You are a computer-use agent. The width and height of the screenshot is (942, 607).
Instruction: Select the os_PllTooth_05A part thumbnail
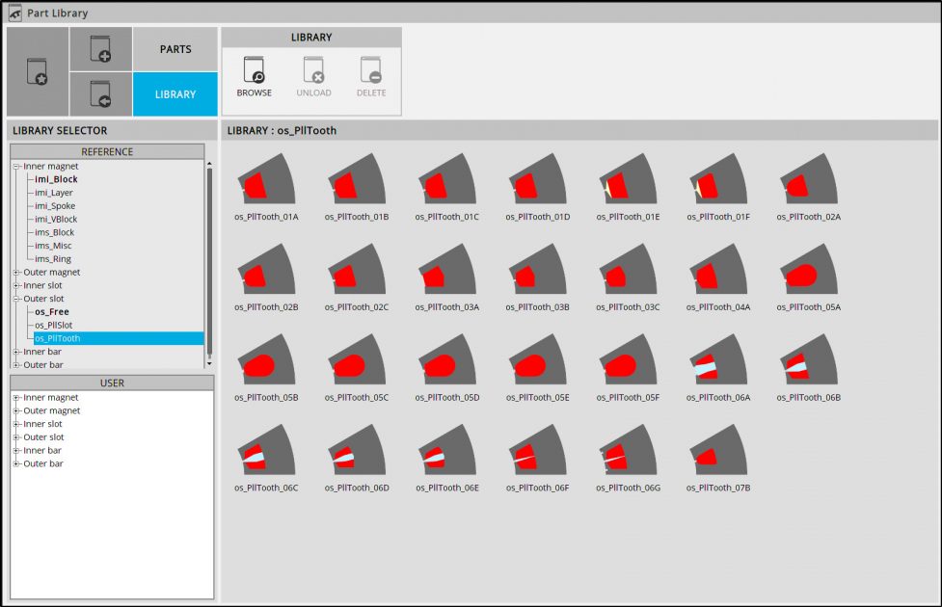pos(809,271)
